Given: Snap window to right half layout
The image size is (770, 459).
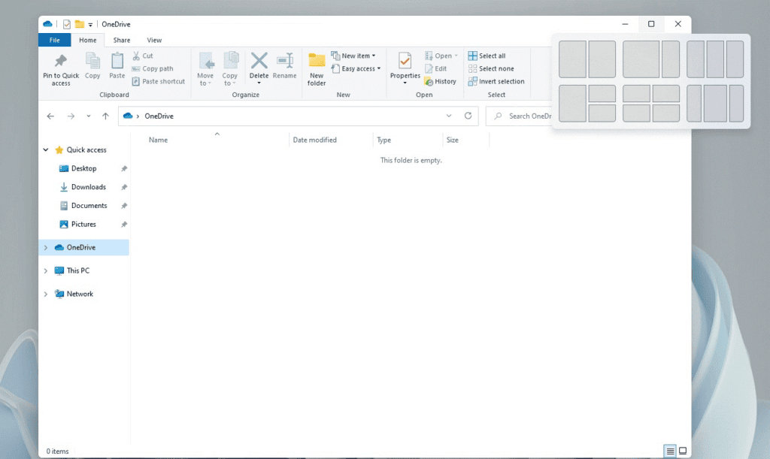Looking at the screenshot, I should click(x=602, y=59).
